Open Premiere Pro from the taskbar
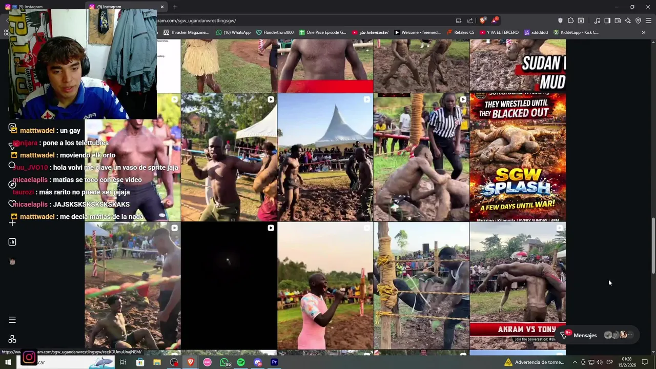The height and width of the screenshot is (369, 656). [274, 362]
